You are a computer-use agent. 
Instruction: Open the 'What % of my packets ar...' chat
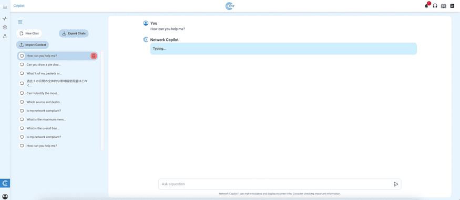pos(57,73)
